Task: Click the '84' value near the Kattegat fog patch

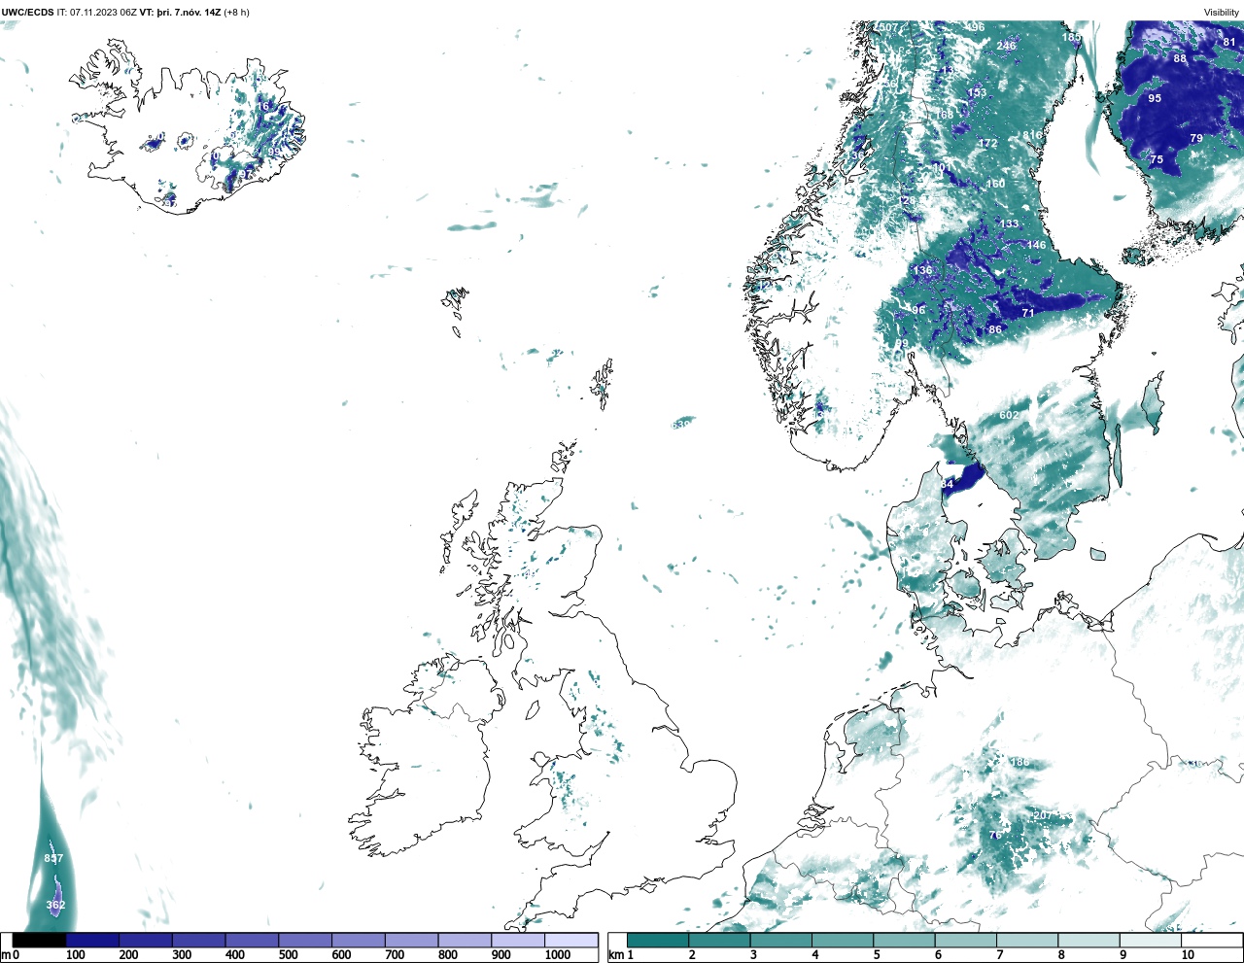Action: [948, 483]
